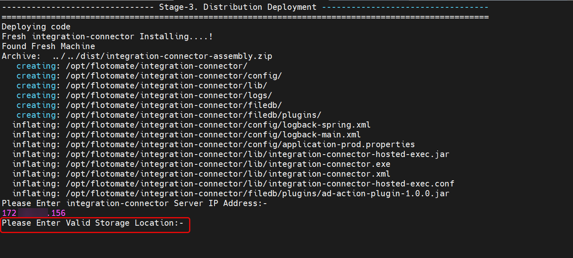This screenshot has width=573, height=258.
Task: Click the logback-main.xml file path
Action: click(x=213, y=135)
